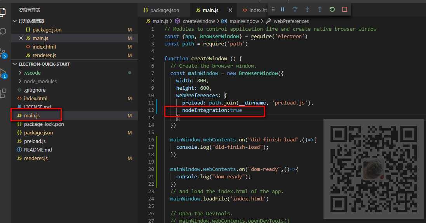Click width: 800 property line
This screenshot has height=223, width=426.
click(192, 80)
